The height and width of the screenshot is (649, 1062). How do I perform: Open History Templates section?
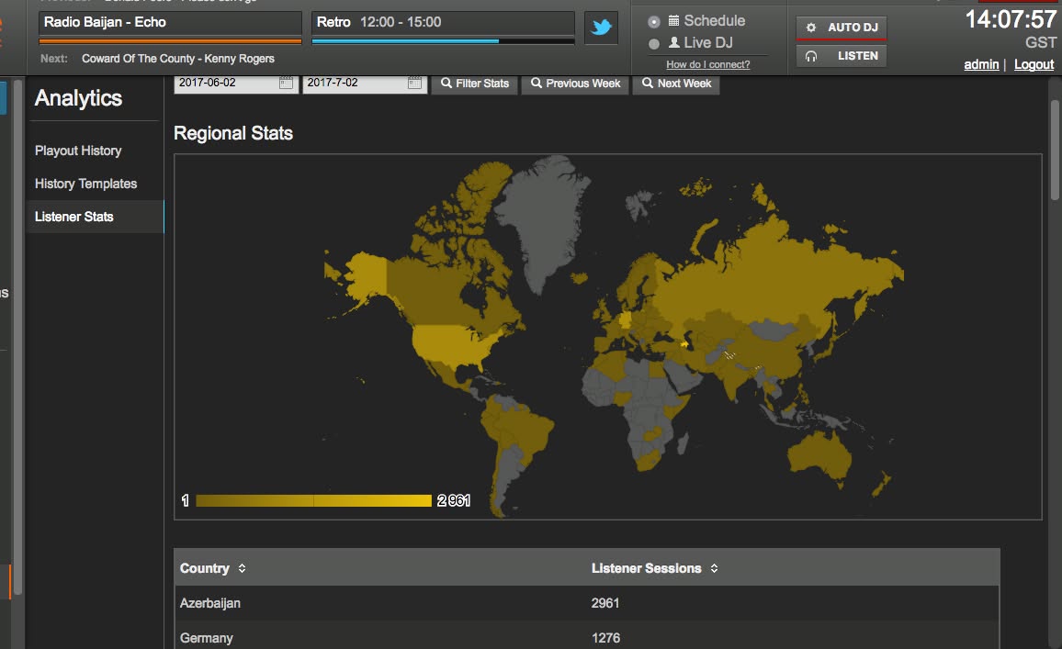85,184
